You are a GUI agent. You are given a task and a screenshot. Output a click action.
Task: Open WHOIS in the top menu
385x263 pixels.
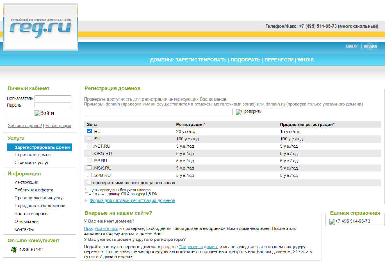click(305, 60)
